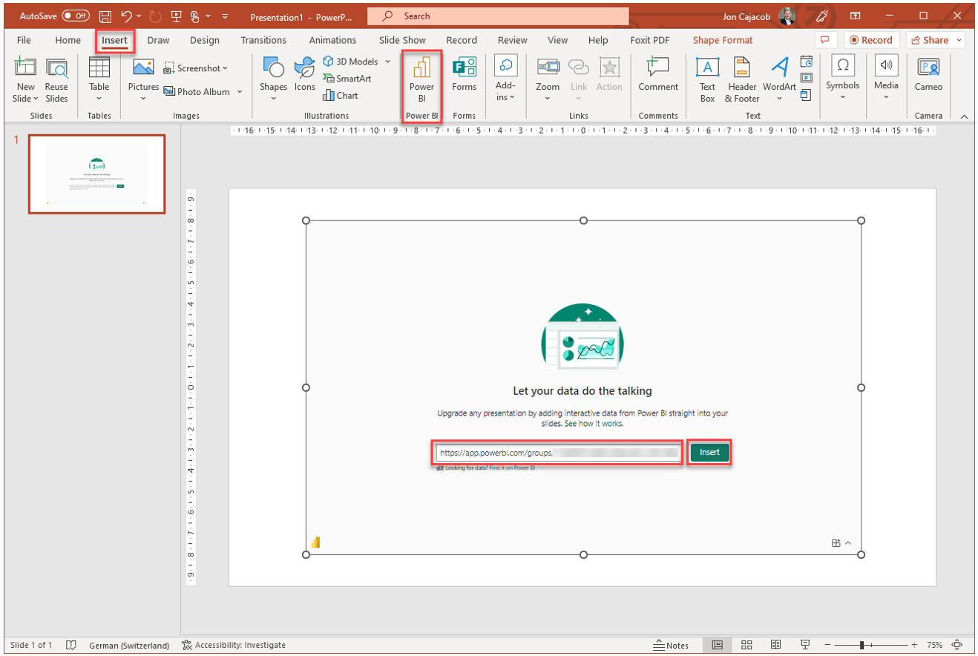
Task: Click the Record button at top right
Action: click(871, 40)
